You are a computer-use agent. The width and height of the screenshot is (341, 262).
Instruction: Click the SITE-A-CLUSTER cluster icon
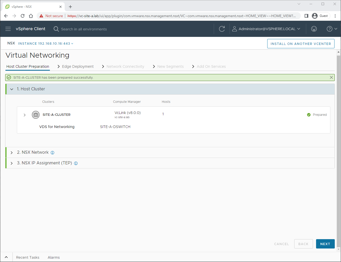click(x=36, y=115)
